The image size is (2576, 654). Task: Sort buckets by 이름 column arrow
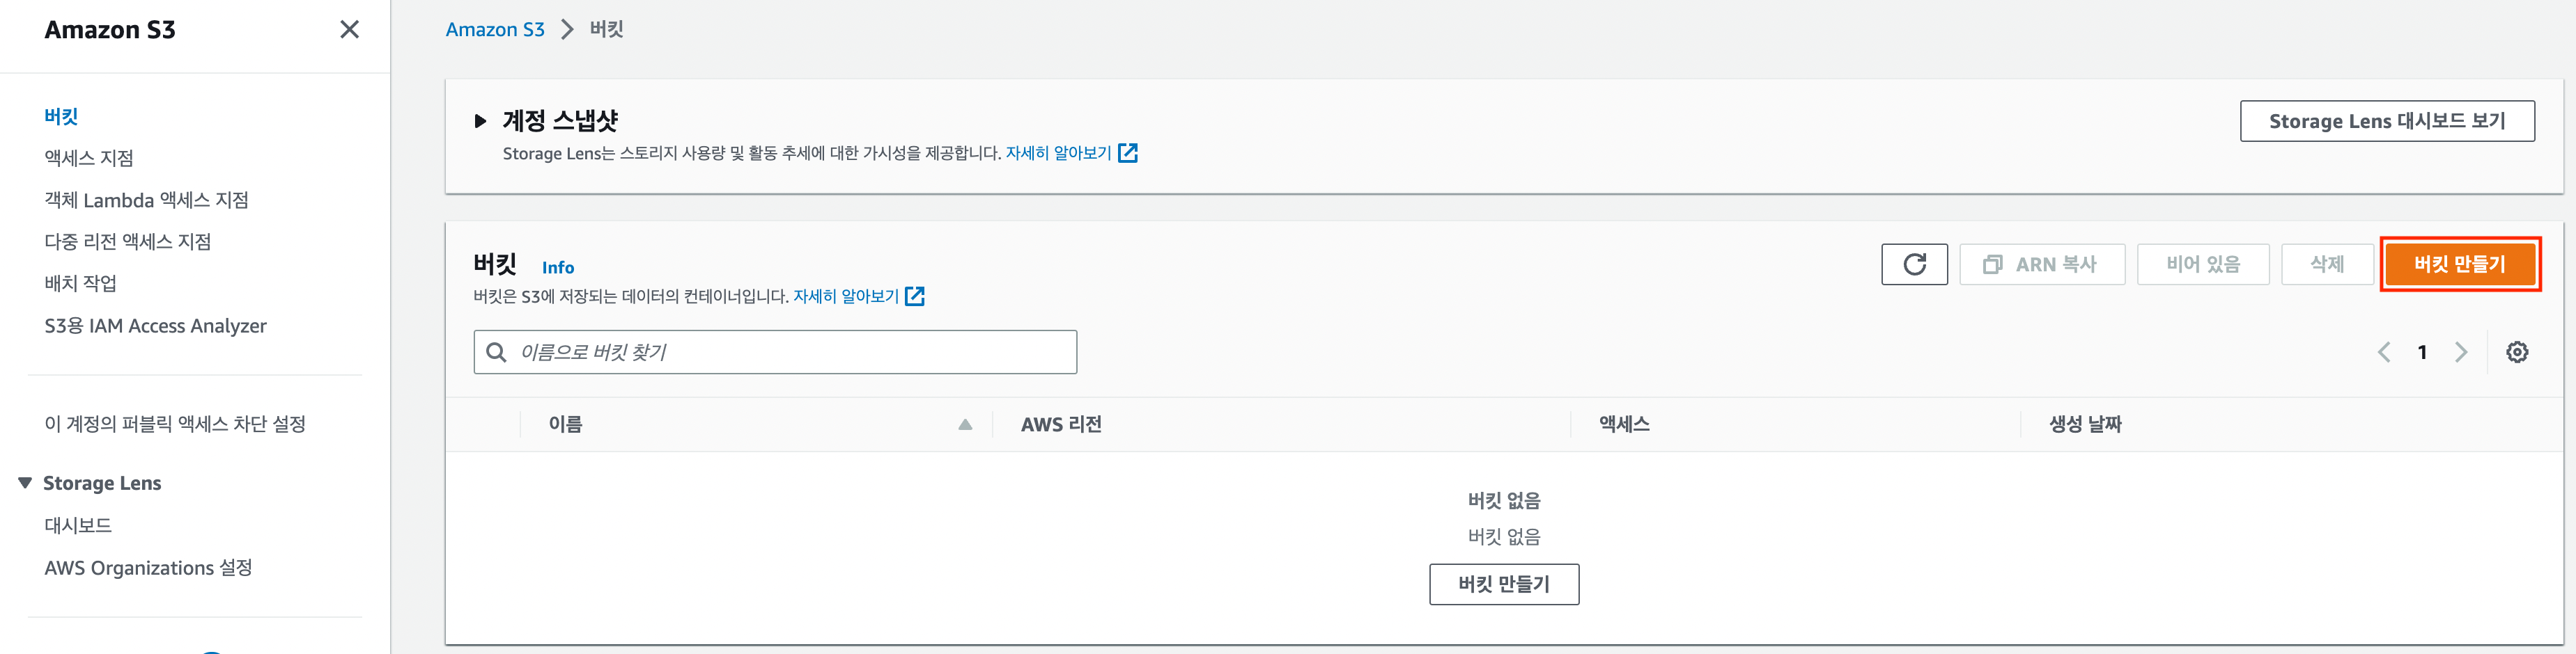[965, 424]
